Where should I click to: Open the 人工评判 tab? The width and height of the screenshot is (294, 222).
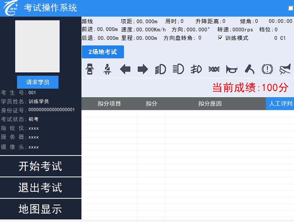pyautogui.click(x=280, y=104)
